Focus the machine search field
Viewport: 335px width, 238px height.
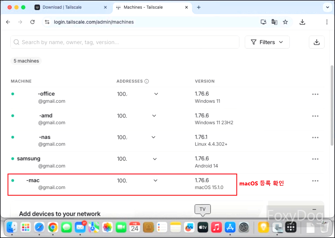[x=125, y=42]
